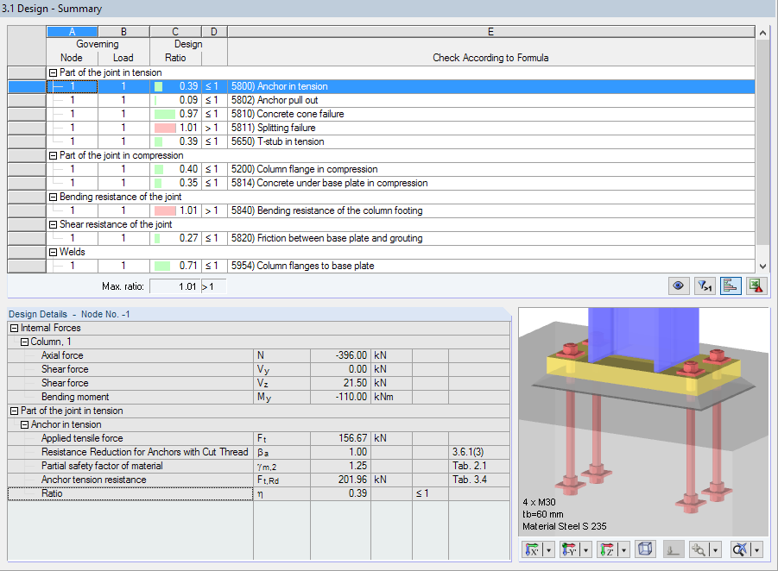The height and width of the screenshot is (571, 778).
Task: Toggle visibility mode with the eye button
Action: pyautogui.click(x=679, y=285)
